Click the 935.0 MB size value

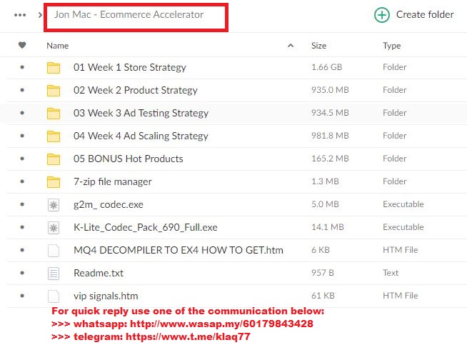(x=330, y=90)
